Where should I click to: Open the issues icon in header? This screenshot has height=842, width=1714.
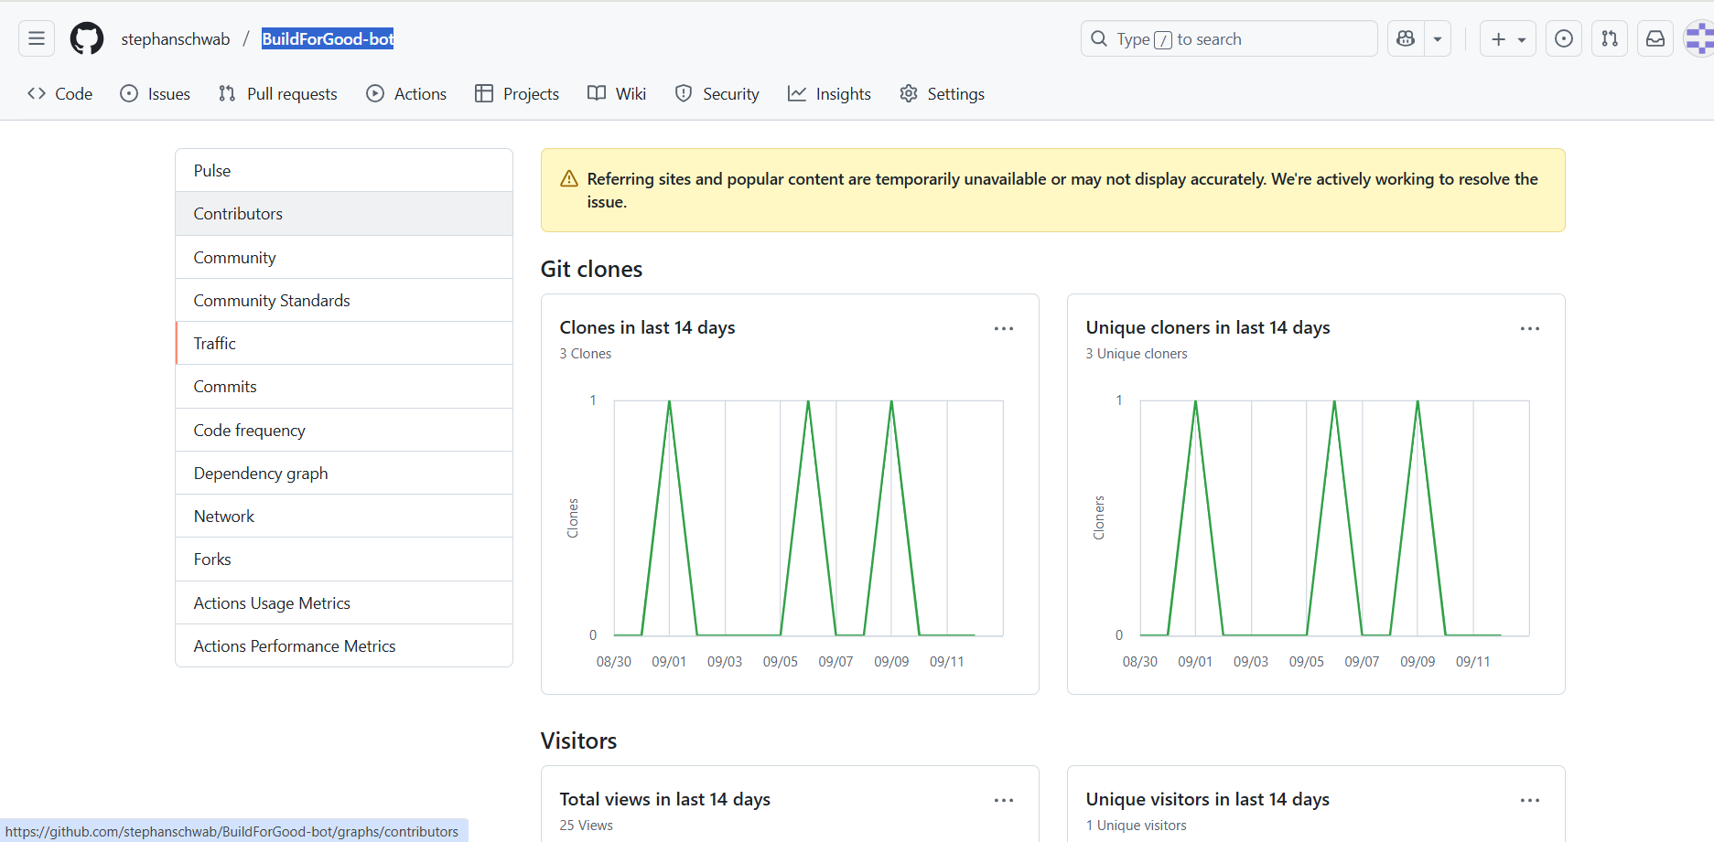click(1564, 38)
